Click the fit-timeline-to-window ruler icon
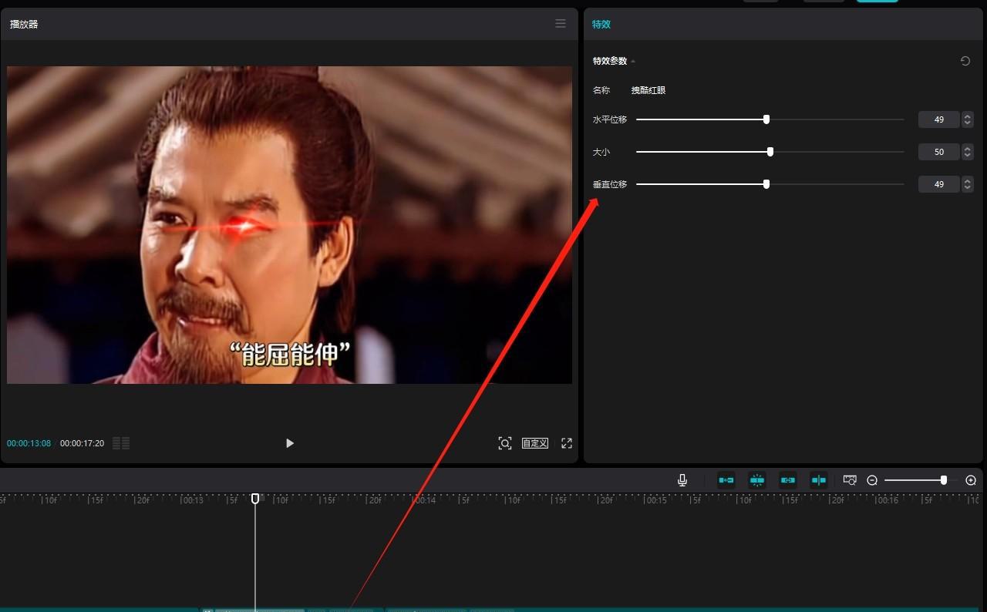The image size is (987, 612). pyautogui.click(x=850, y=480)
